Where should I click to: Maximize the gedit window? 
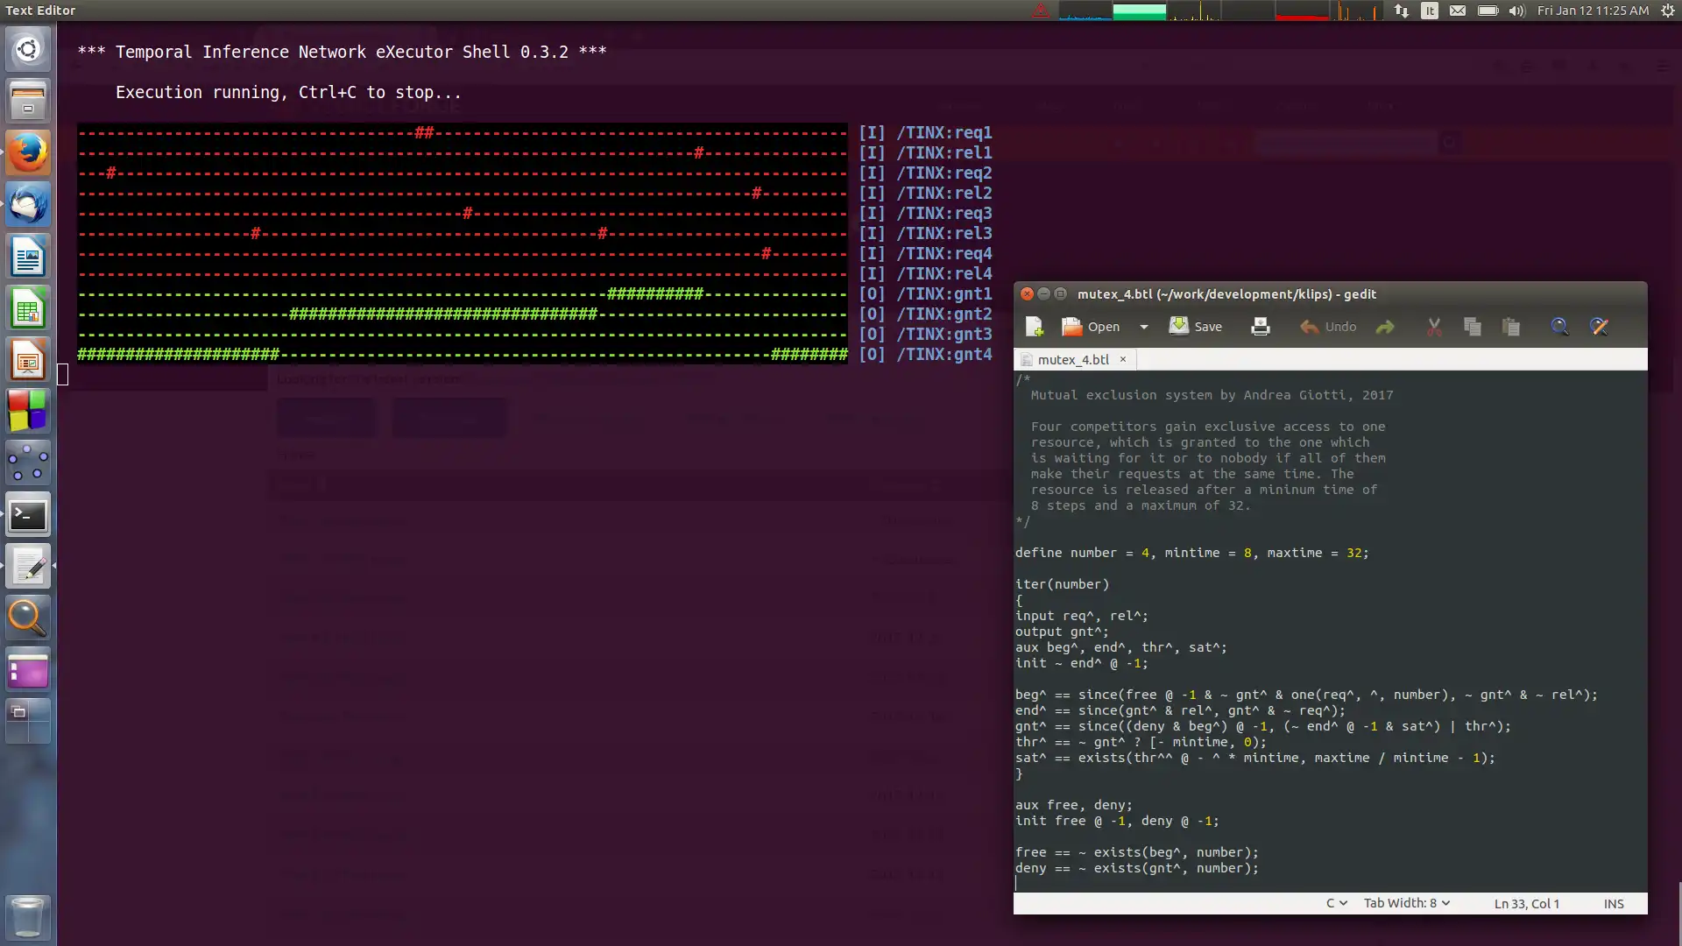pyautogui.click(x=1060, y=294)
